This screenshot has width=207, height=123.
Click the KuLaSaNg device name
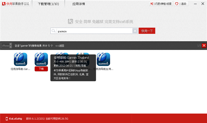(15, 119)
